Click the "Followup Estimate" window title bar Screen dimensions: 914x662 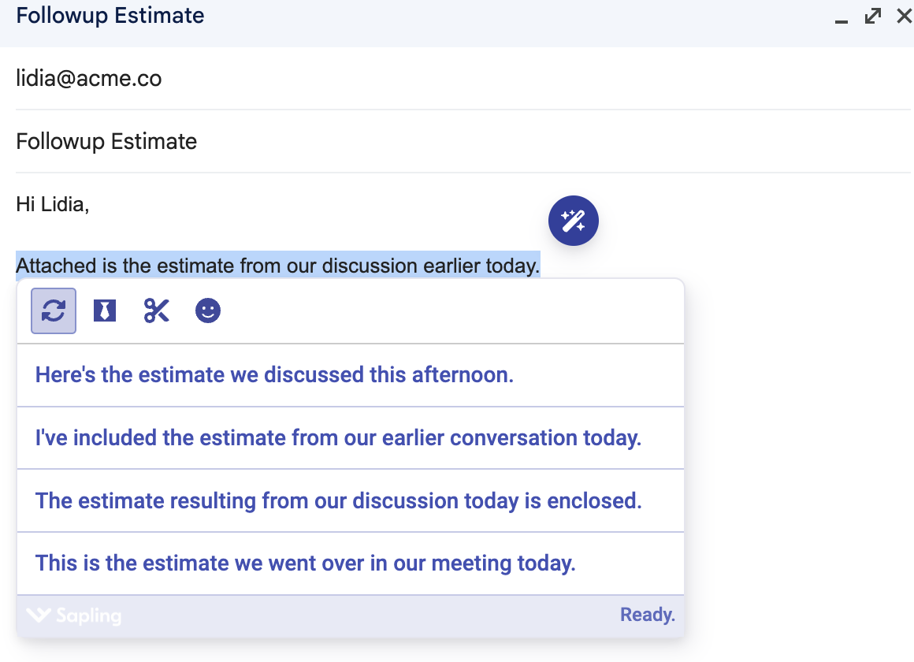coord(394,16)
